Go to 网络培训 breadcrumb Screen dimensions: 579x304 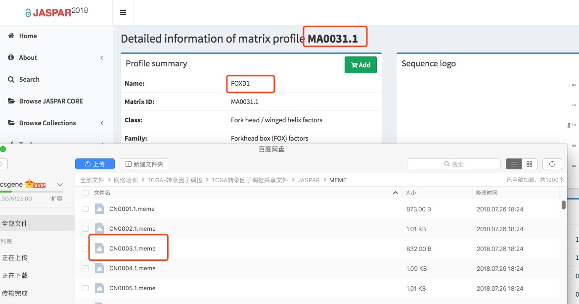(x=126, y=180)
